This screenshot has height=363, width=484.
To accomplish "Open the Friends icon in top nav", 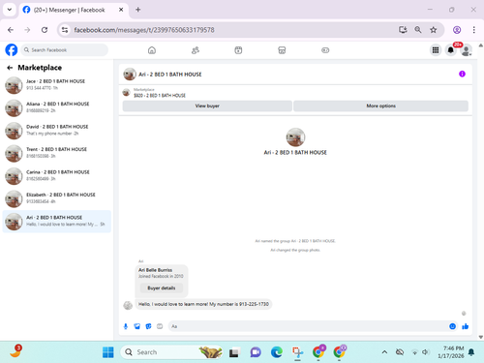I will [x=196, y=50].
